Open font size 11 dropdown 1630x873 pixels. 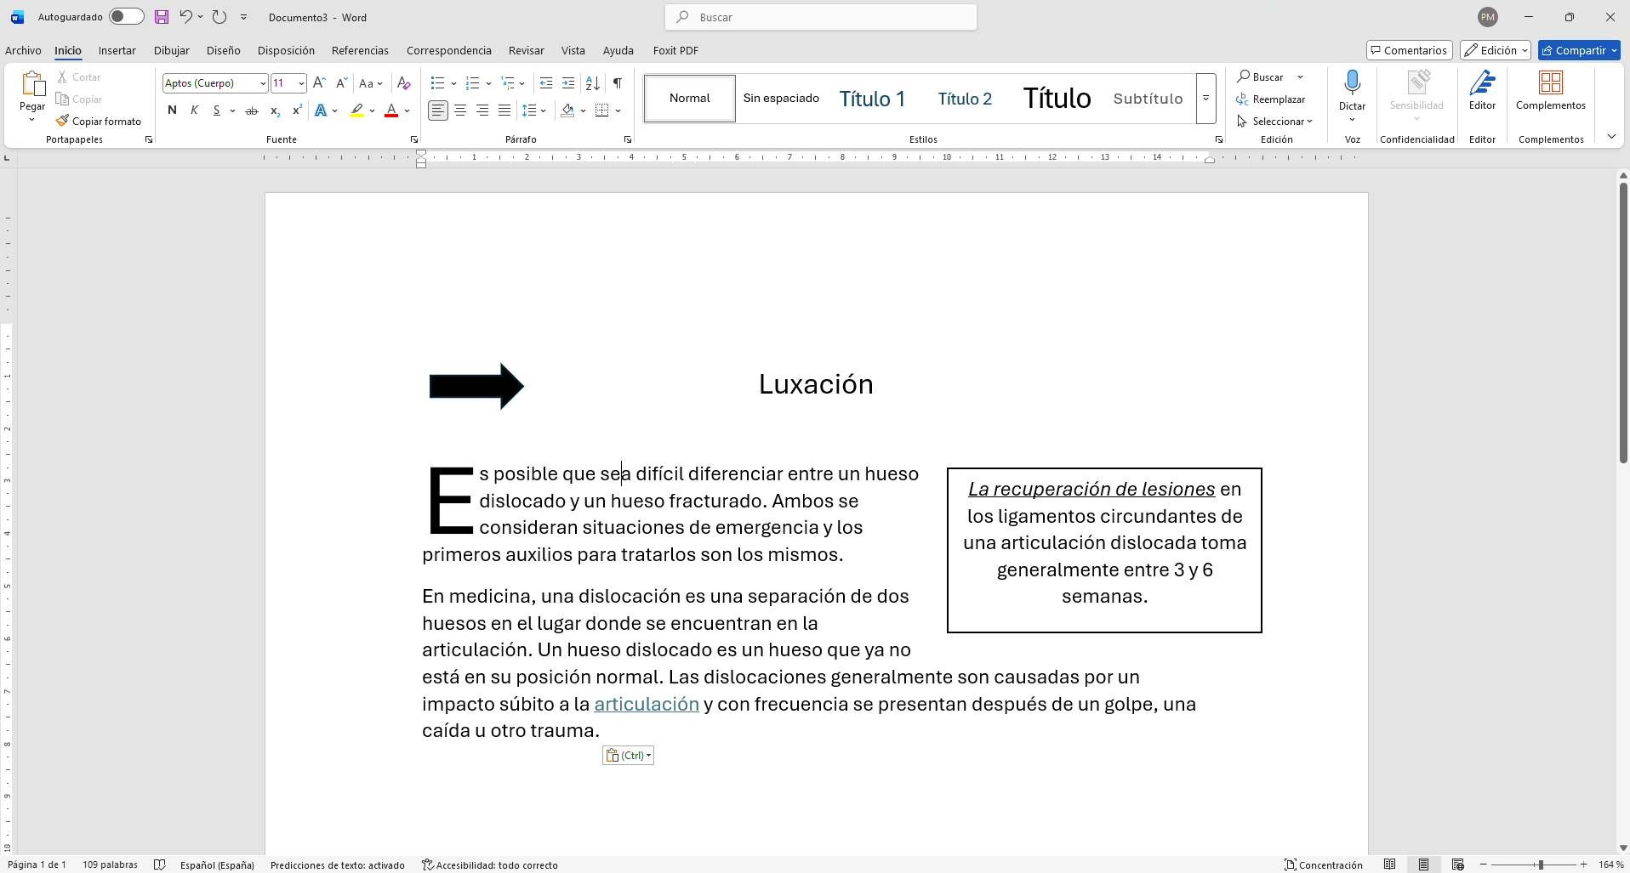click(301, 83)
